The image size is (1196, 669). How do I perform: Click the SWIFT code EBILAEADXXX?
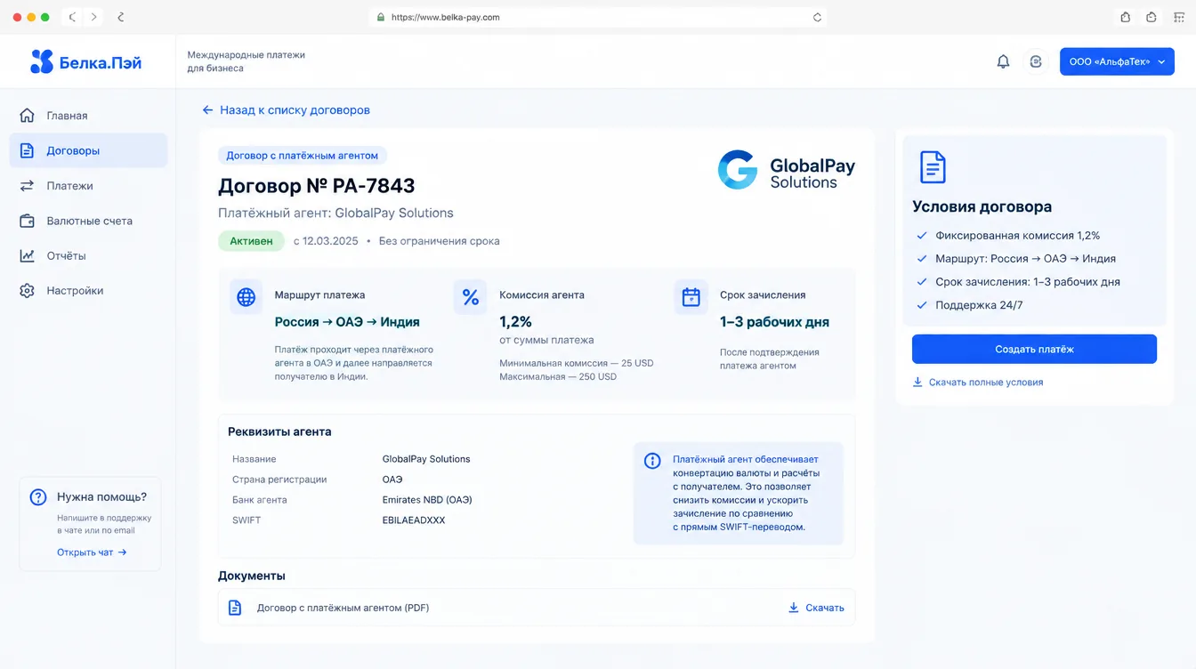click(414, 520)
